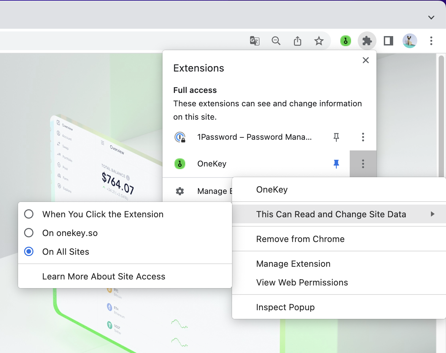446x353 pixels.
Task: Expand the tab search chevron at the top right
Action: [x=431, y=17]
